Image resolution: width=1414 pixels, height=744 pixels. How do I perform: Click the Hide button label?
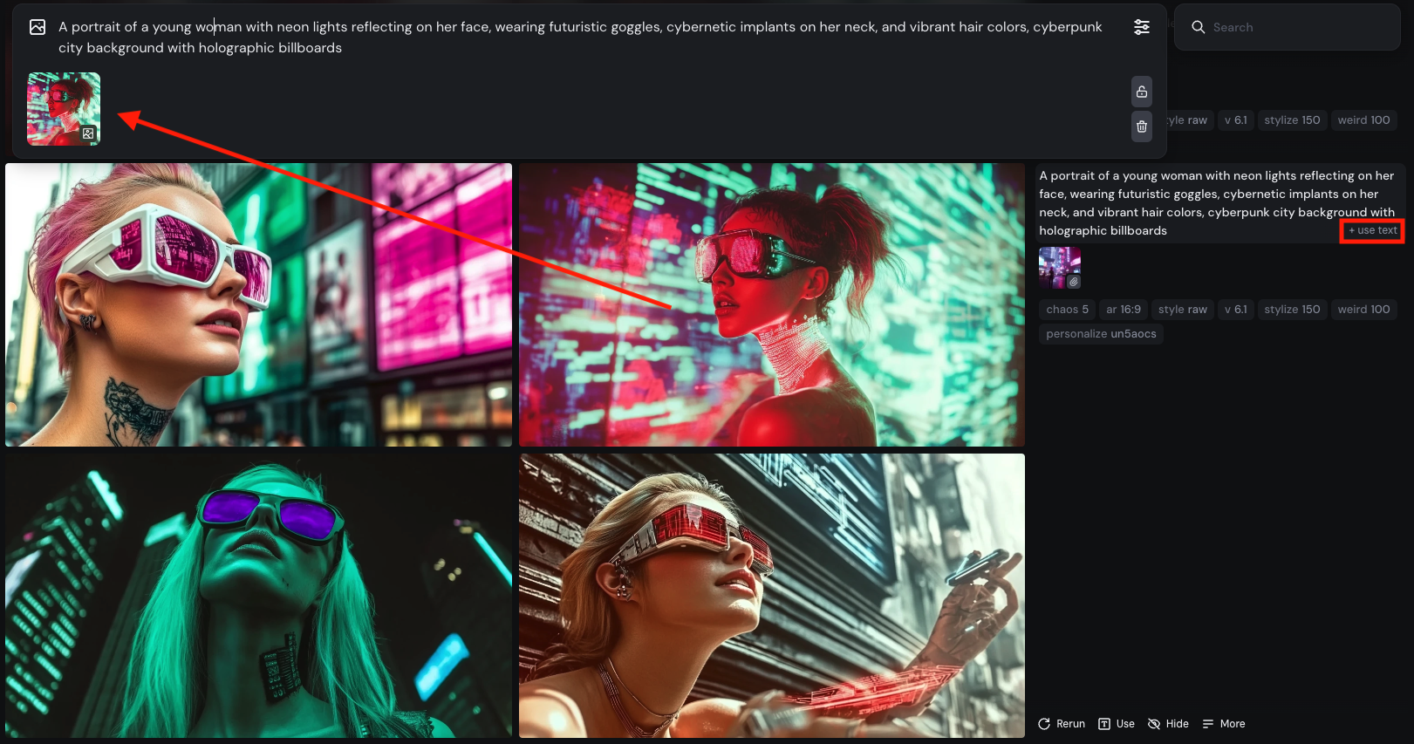1177,724
